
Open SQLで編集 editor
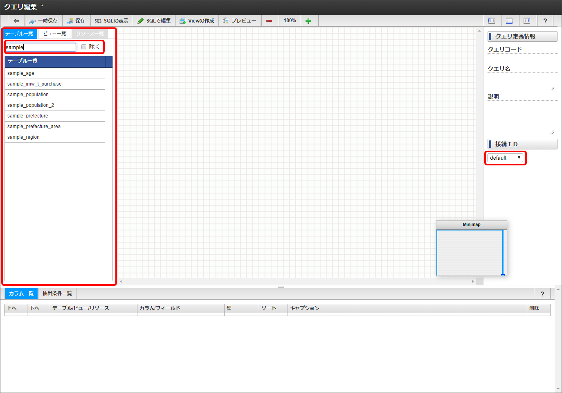pyautogui.click(x=154, y=21)
